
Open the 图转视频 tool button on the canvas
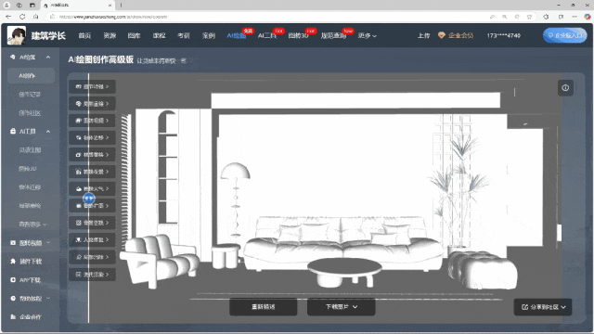click(x=92, y=121)
